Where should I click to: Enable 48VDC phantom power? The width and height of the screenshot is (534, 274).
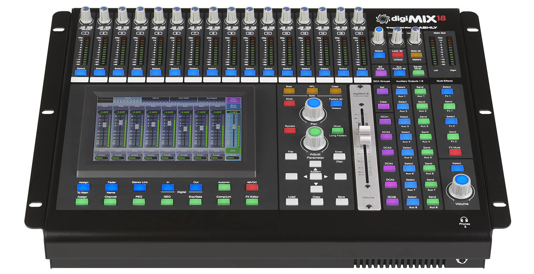tap(252, 187)
